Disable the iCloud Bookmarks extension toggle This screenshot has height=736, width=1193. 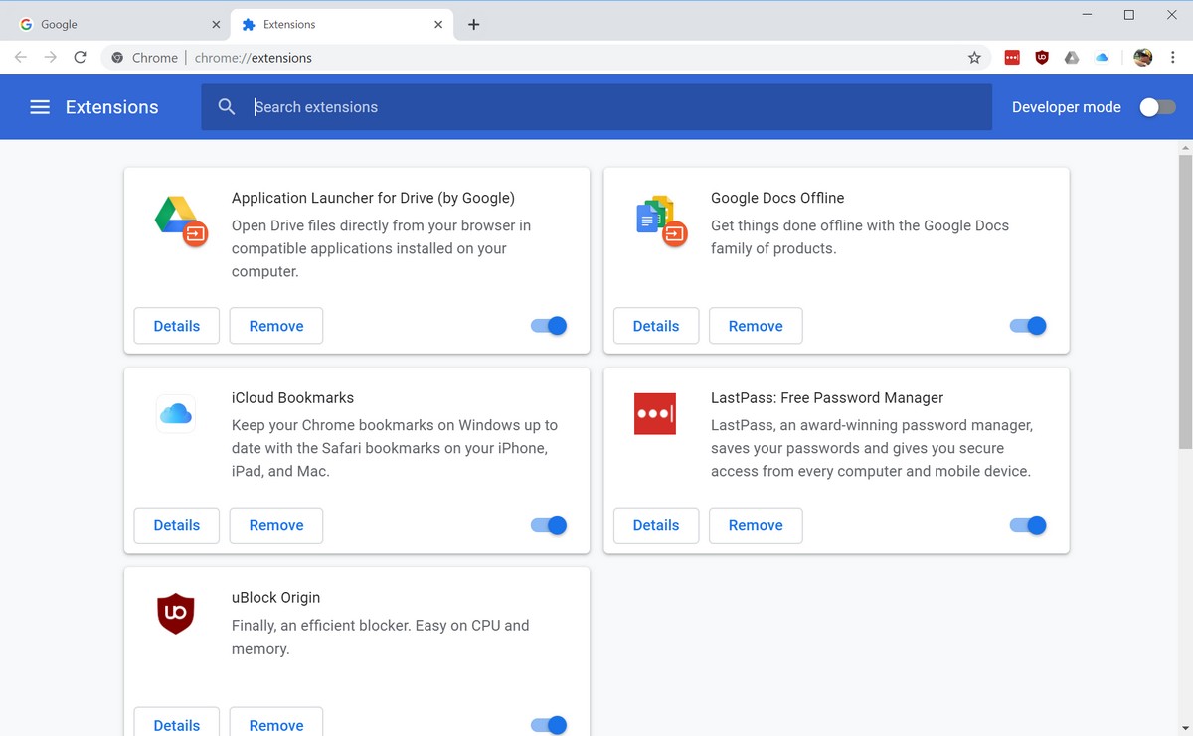pyautogui.click(x=549, y=525)
